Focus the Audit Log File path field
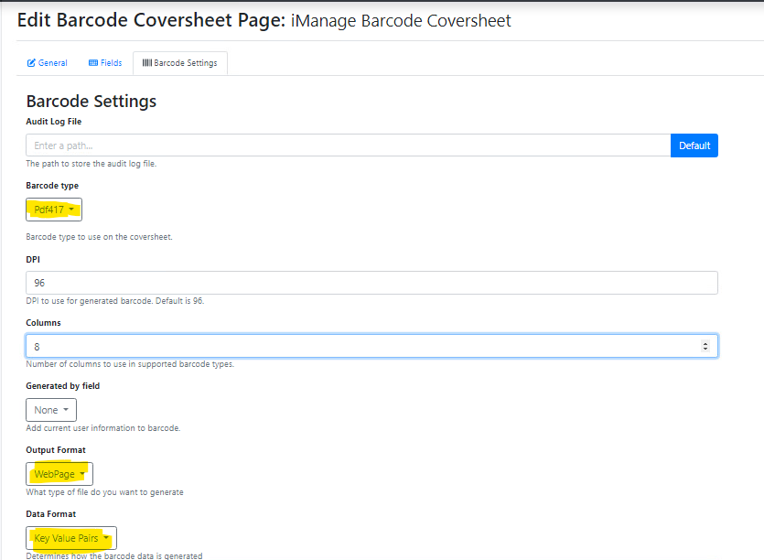This screenshot has width=764, height=560. coord(348,145)
